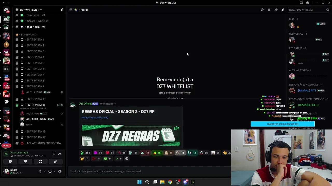This screenshot has height=186, width=332.
Task: Open the discord · whitelist channel
Action: pyautogui.click(x=39, y=21)
